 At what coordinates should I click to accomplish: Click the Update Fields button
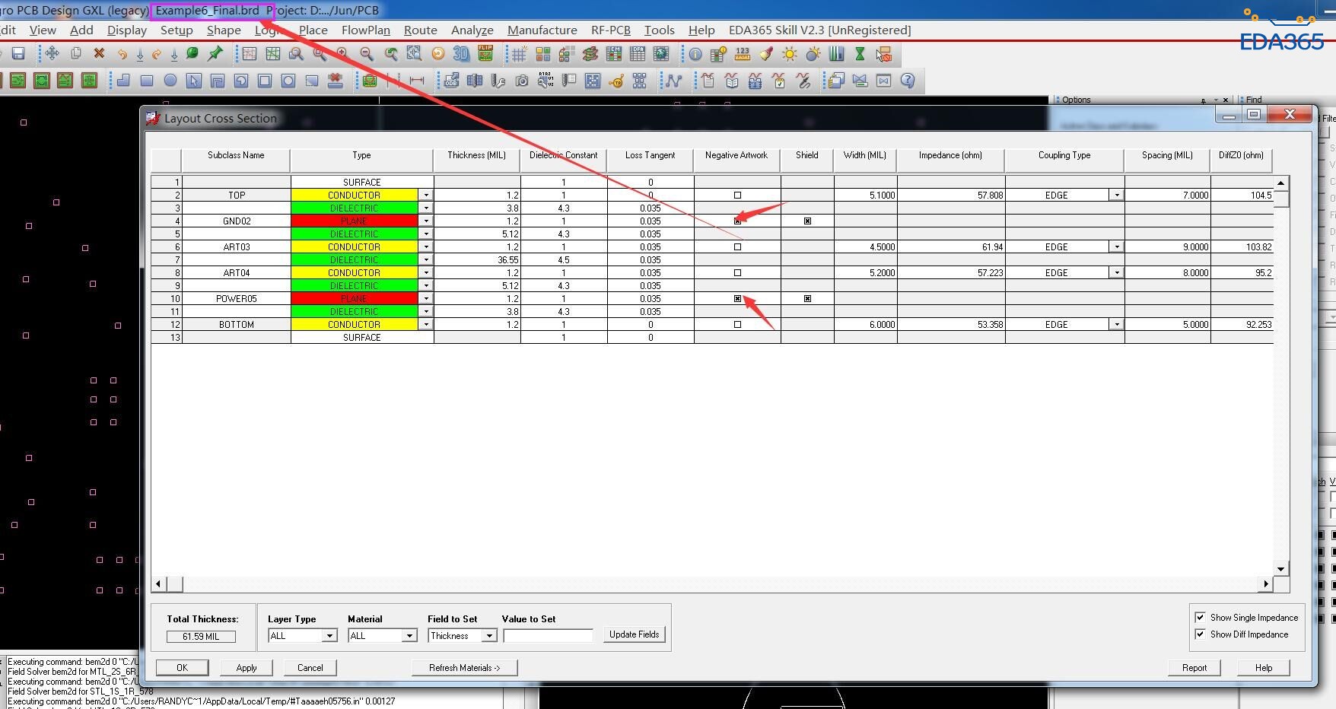coord(635,634)
